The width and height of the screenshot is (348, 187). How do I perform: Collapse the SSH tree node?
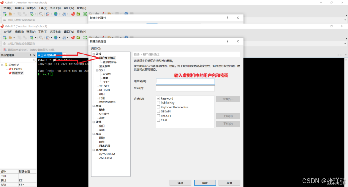coord(97,70)
